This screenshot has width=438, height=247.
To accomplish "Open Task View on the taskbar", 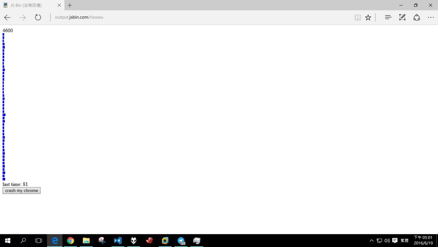I will (x=39, y=240).
